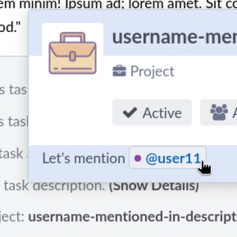Click the people group icon tag
Image resolution: width=237 pixels, height=237 pixels.
click(x=219, y=113)
